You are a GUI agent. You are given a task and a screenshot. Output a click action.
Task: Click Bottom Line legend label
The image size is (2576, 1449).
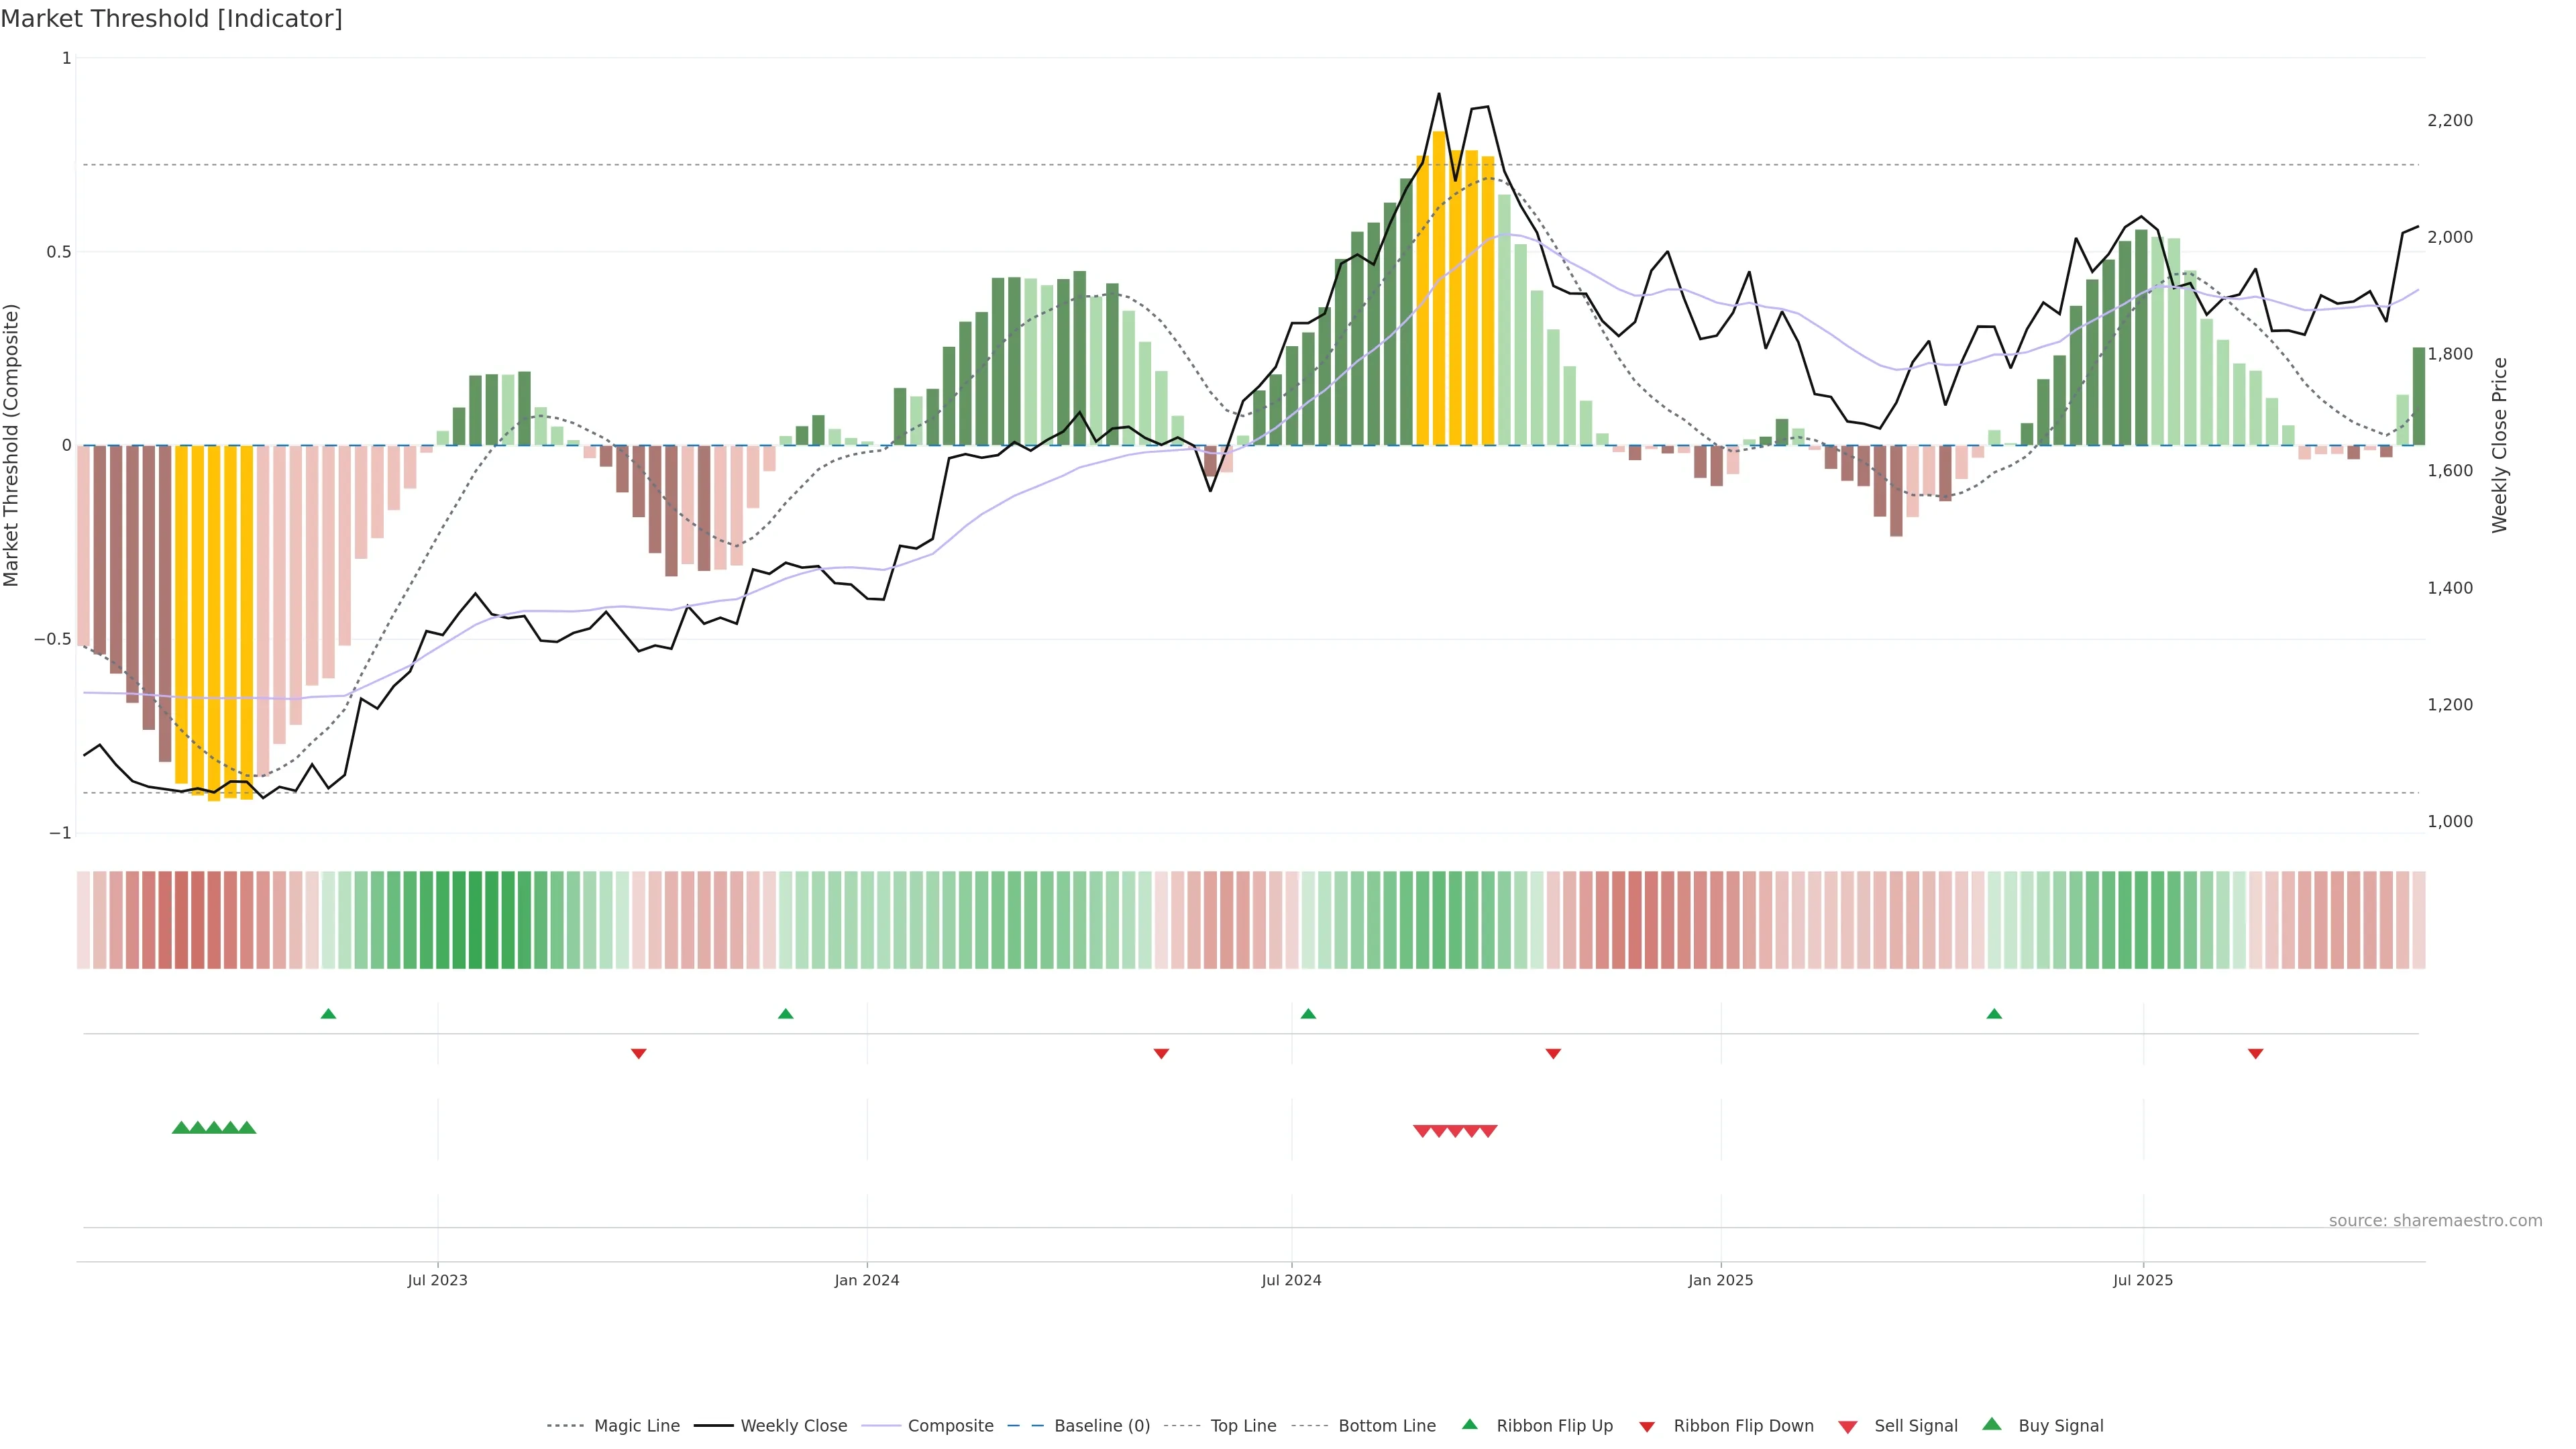click(1386, 1426)
